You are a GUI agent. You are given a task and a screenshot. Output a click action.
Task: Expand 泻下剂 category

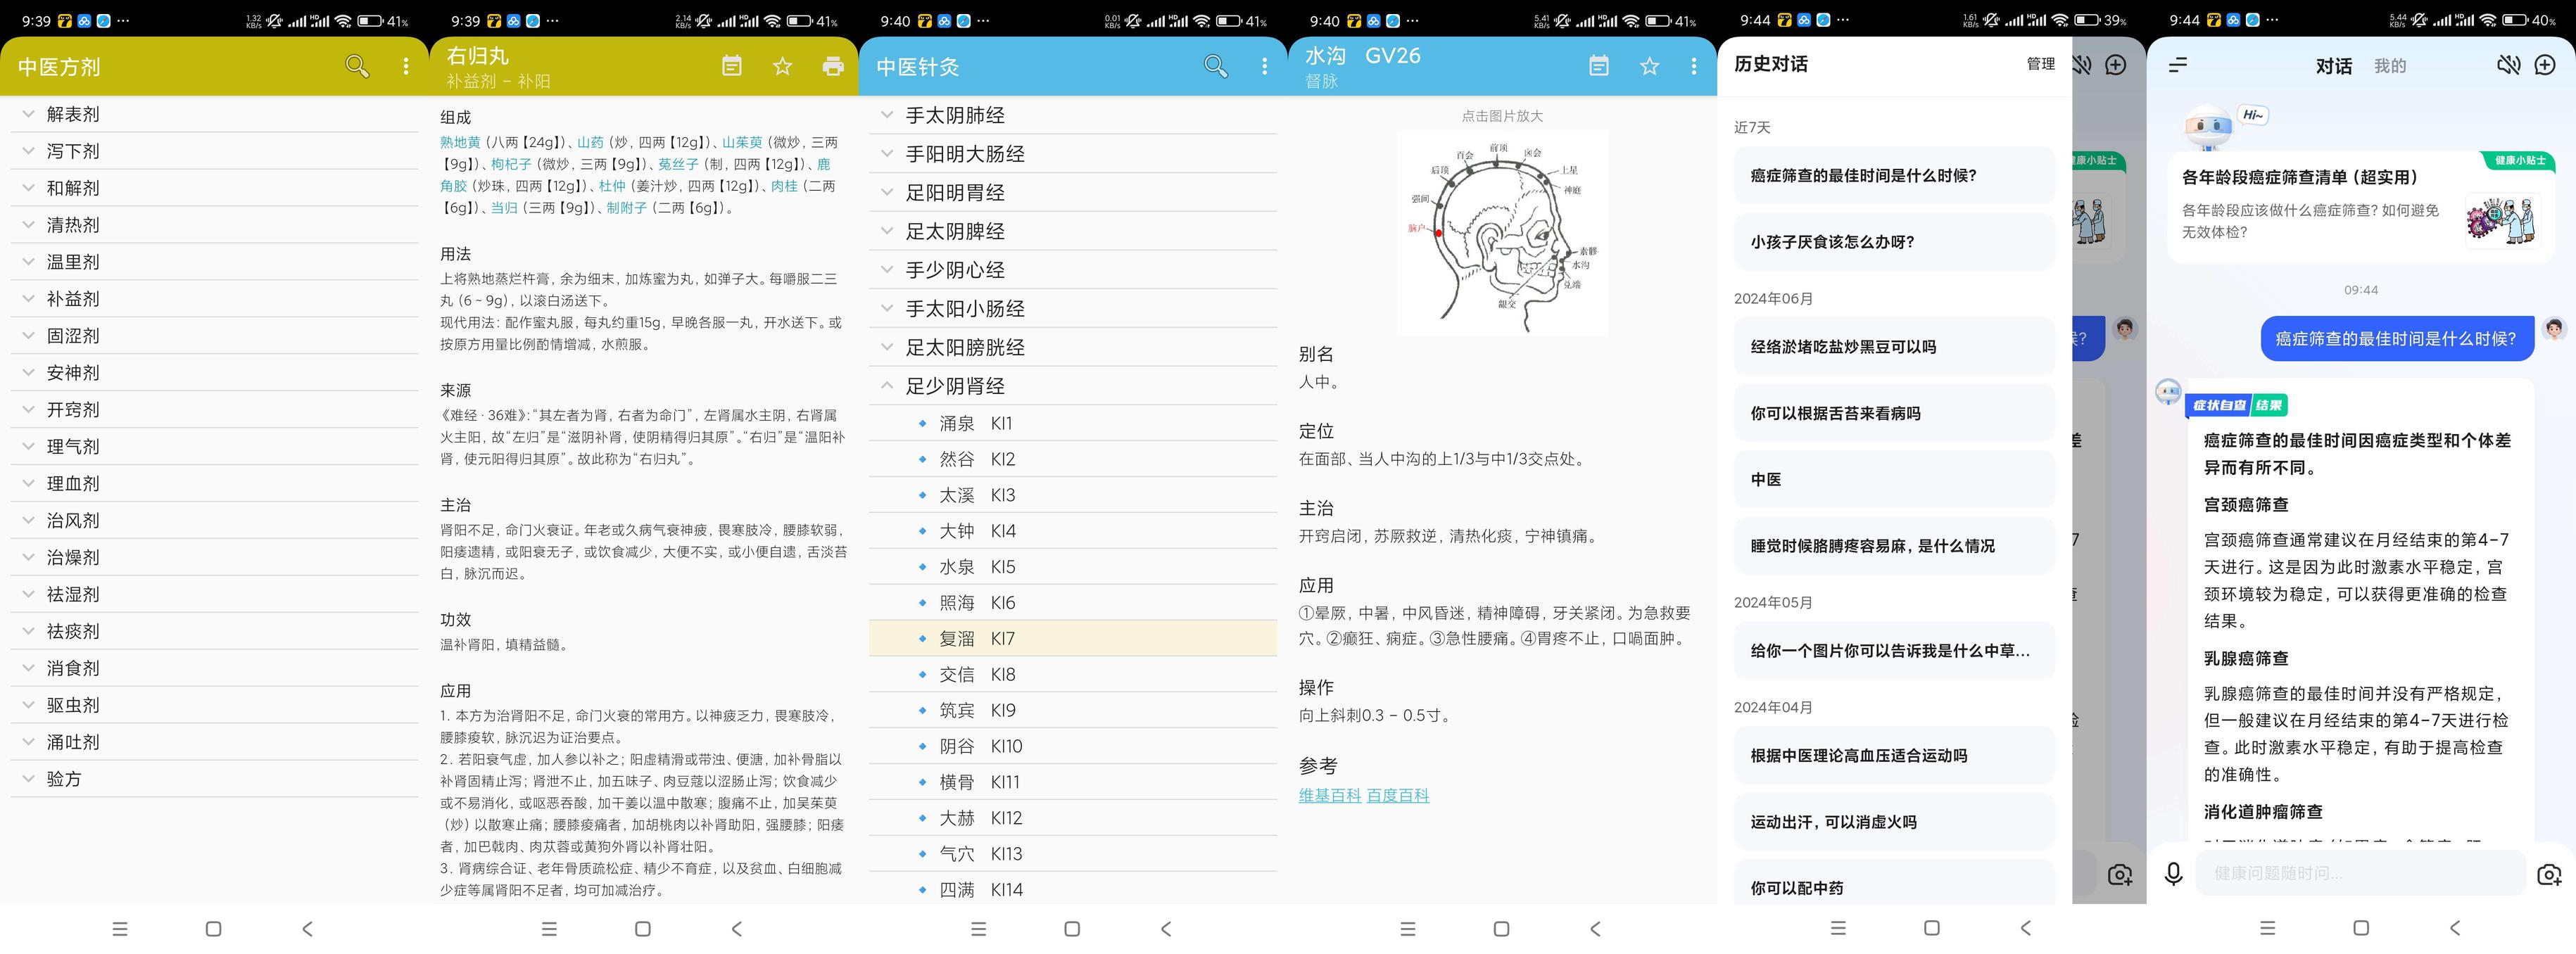(x=215, y=151)
